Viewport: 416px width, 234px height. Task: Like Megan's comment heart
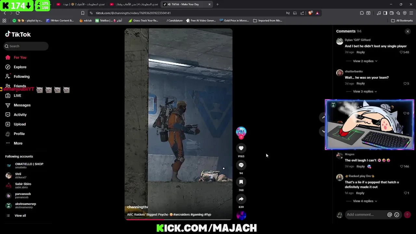(x=402, y=166)
